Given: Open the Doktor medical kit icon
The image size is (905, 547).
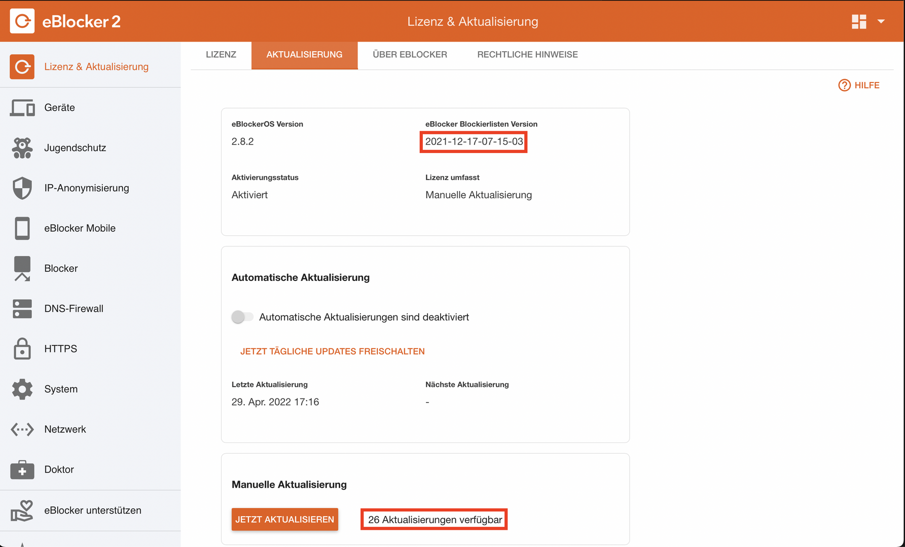Looking at the screenshot, I should (22, 469).
